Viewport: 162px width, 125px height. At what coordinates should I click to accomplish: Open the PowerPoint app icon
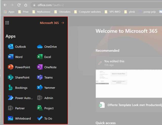coord(11,67)
